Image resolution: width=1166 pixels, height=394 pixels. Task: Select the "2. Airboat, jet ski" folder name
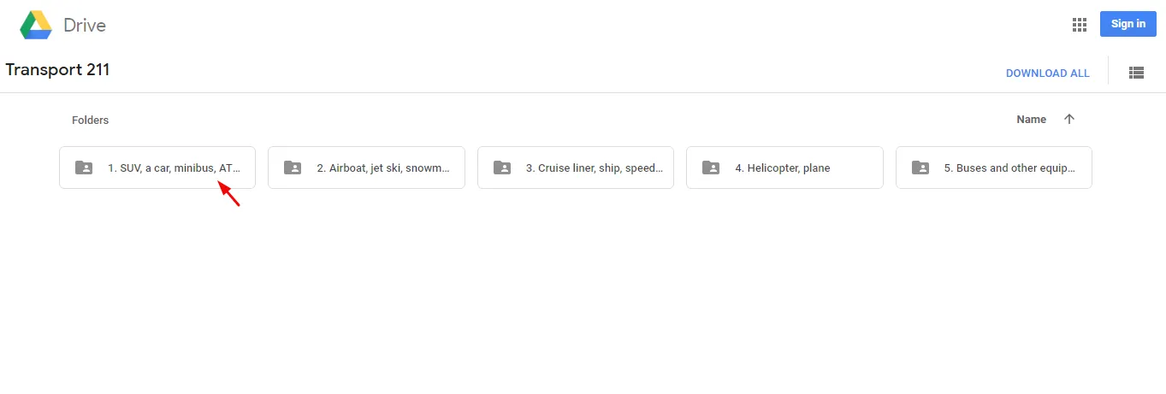(x=383, y=168)
